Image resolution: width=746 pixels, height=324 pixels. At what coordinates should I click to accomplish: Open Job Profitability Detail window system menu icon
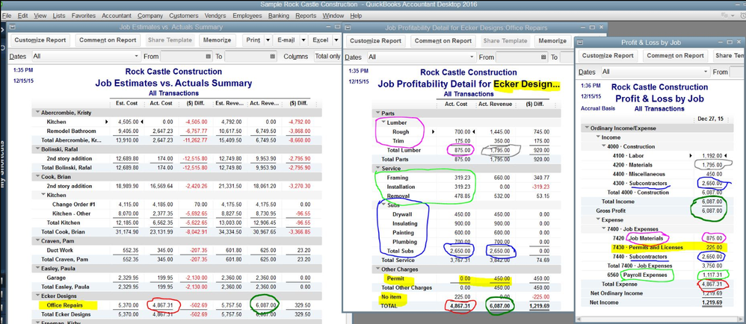tap(348, 28)
